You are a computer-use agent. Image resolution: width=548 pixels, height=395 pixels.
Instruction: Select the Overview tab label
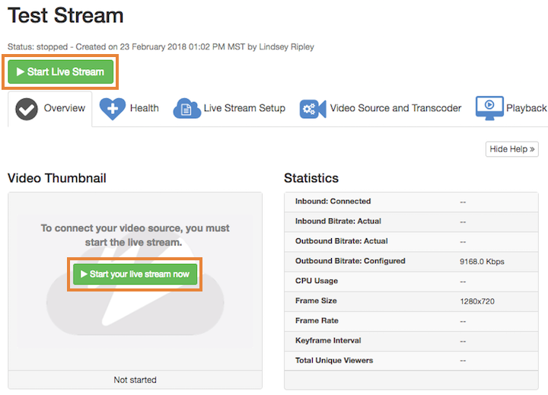(65, 108)
